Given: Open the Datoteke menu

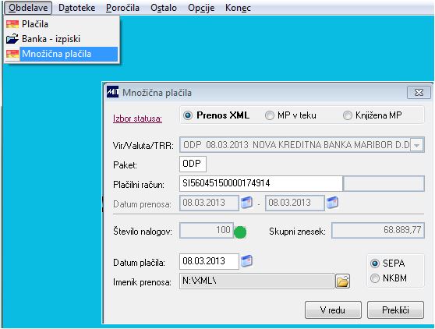Looking at the screenshot, I should pyautogui.click(x=77, y=8).
